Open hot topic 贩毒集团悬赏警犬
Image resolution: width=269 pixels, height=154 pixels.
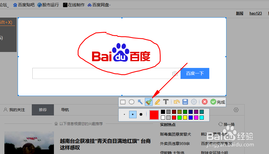[x=176, y=134]
